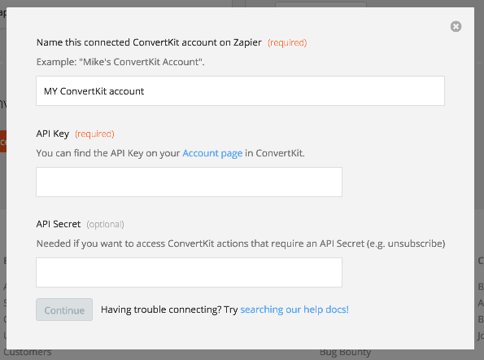Click the 'API Secret' field label
The image size is (484, 360).
(x=59, y=224)
